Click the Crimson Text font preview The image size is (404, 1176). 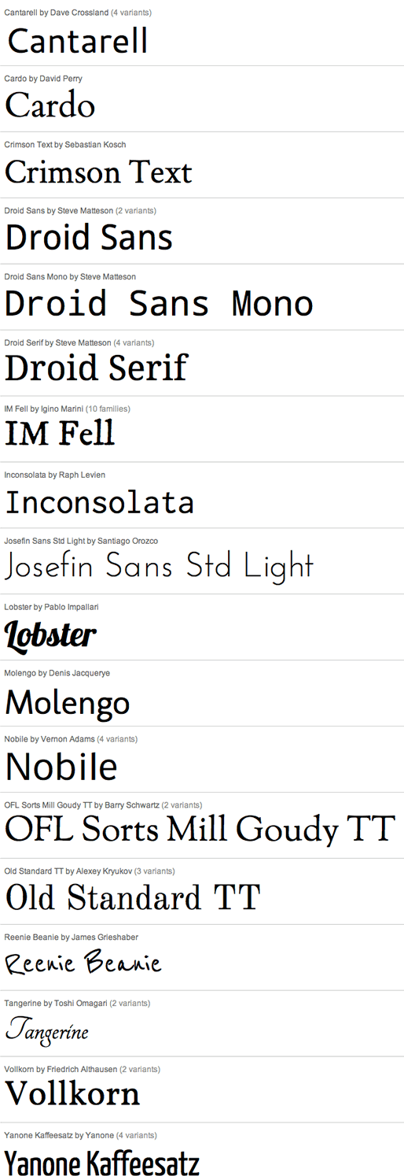98,172
